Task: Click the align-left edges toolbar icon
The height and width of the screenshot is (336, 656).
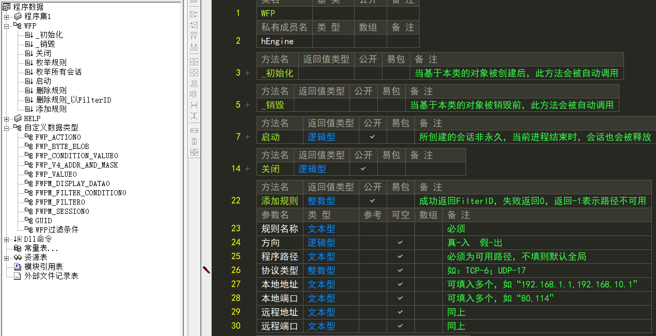Action: pos(194,14)
